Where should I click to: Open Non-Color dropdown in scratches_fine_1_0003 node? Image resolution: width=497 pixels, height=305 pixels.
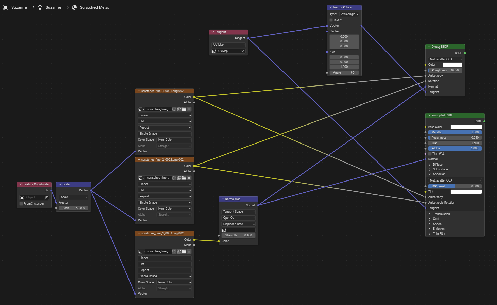174,282
